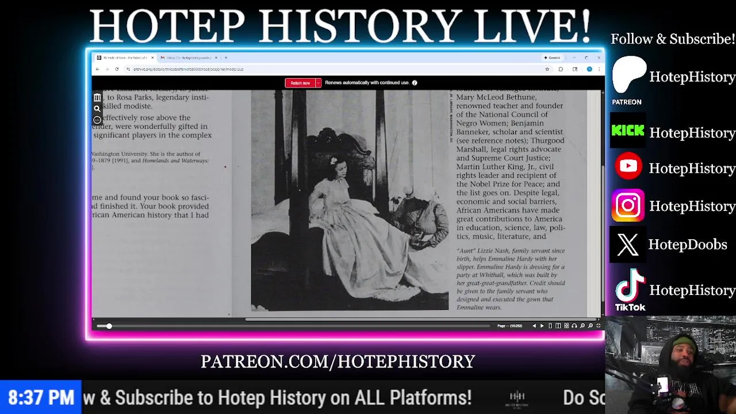This screenshot has width=736, height=414.
Task: Click the Page (16/252) indicator
Action: click(x=509, y=326)
